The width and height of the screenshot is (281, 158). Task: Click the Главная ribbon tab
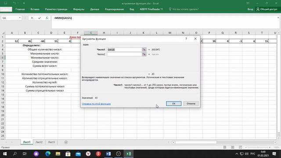[x=20, y=9]
